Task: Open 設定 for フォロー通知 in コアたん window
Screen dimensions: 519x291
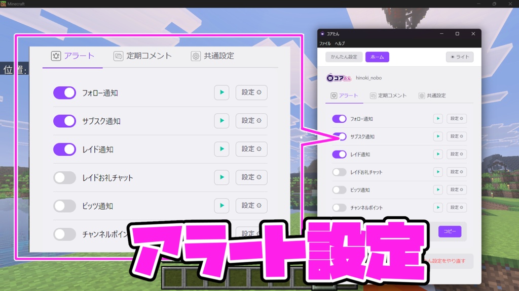Action: click(457, 118)
